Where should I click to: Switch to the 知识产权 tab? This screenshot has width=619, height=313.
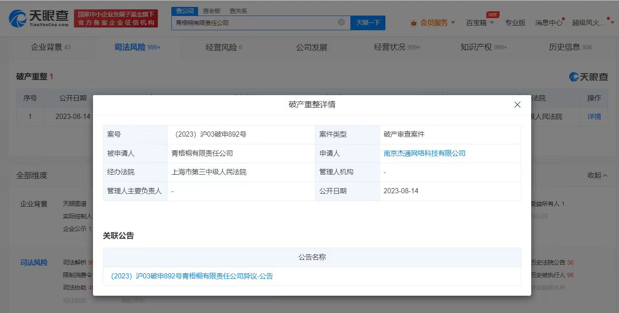pyautogui.click(x=476, y=47)
